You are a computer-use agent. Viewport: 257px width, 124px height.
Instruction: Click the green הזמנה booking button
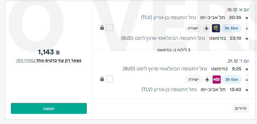[x=49, y=108]
